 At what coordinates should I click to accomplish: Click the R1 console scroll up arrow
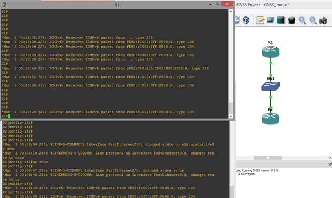231,11
